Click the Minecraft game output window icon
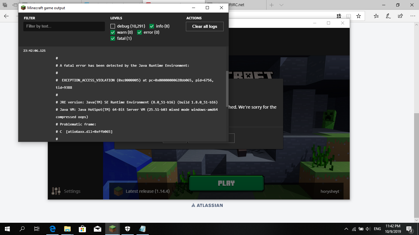419x235 pixels. 23,8
